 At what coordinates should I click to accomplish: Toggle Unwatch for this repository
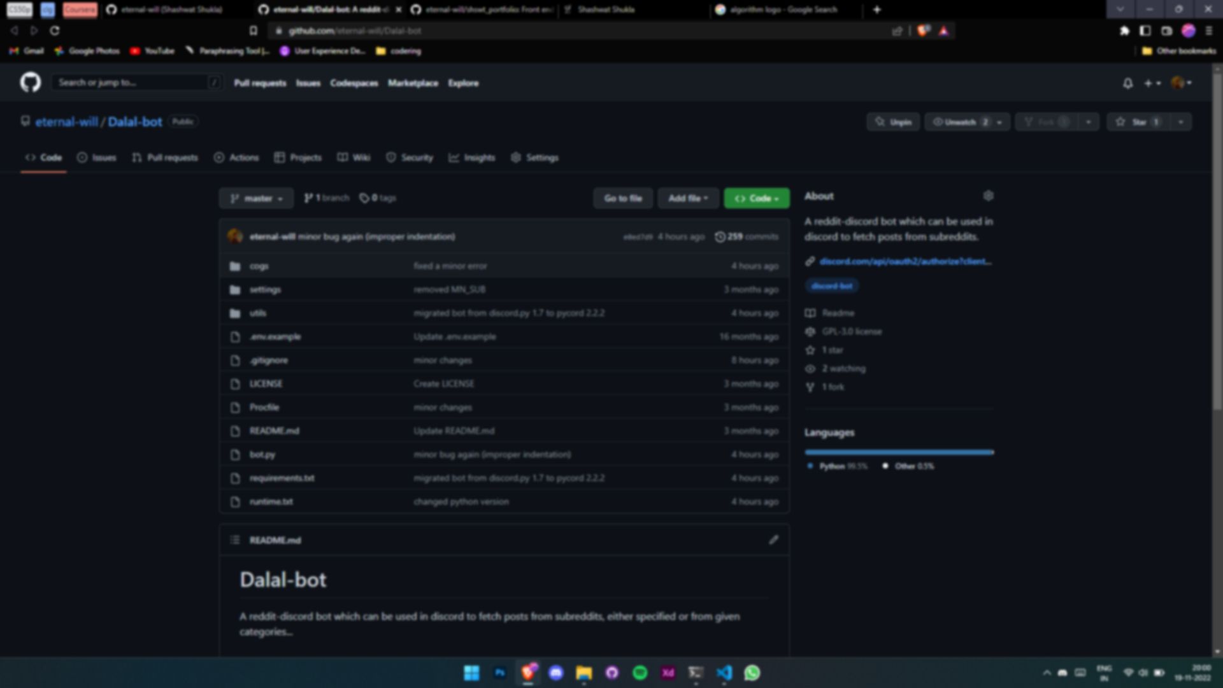[960, 122]
